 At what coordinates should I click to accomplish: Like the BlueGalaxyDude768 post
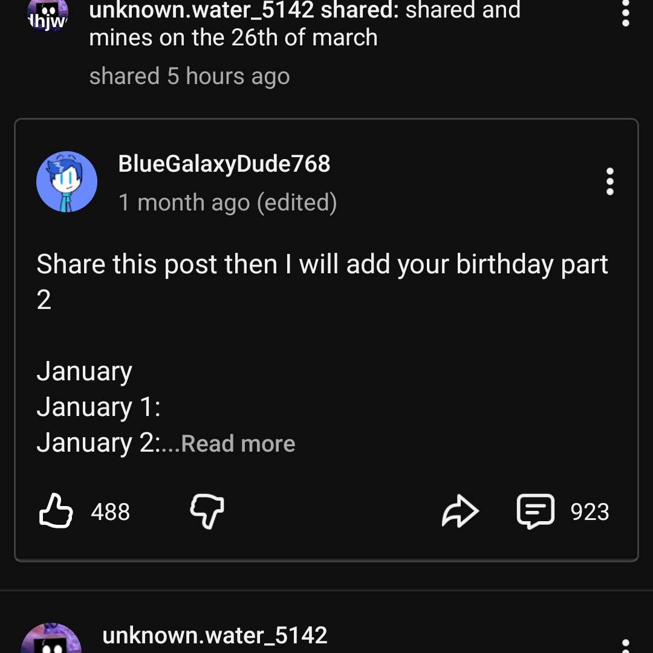[x=56, y=511]
